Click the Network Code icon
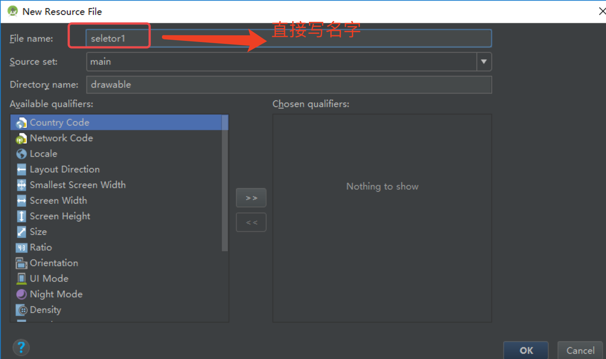 (21, 138)
